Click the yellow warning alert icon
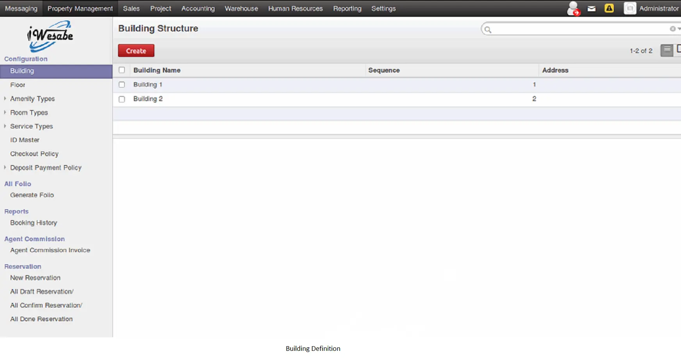 pos(609,8)
